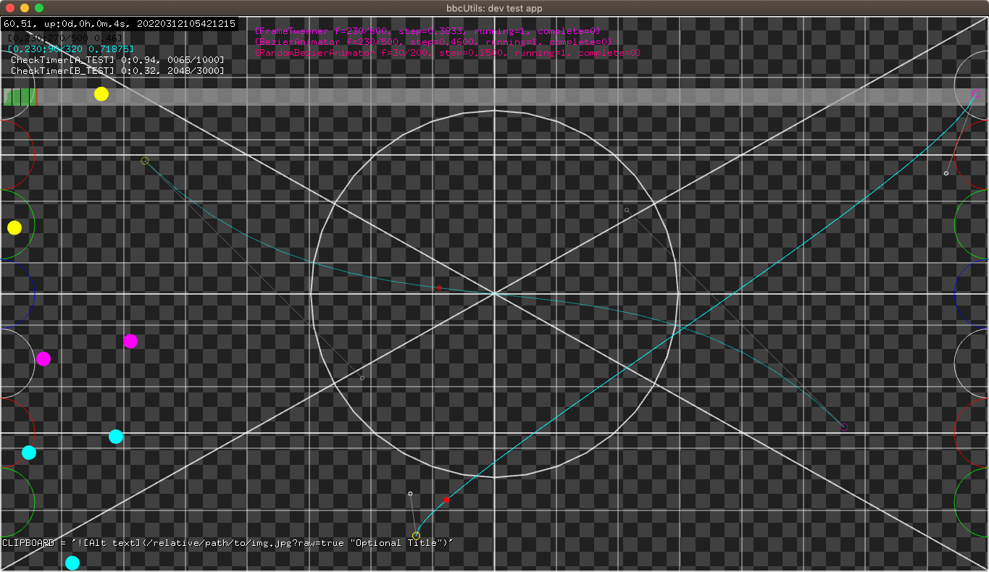The height and width of the screenshot is (572, 989).
Task: Click the olive ring starting the faint teal curve
Action: click(145, 161)
